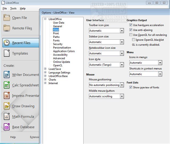This screenshot has width=170, height=144.
Task: Check Ignore OpenGL blacklist option
Action: pyautogui.click(x=133, y=40)
